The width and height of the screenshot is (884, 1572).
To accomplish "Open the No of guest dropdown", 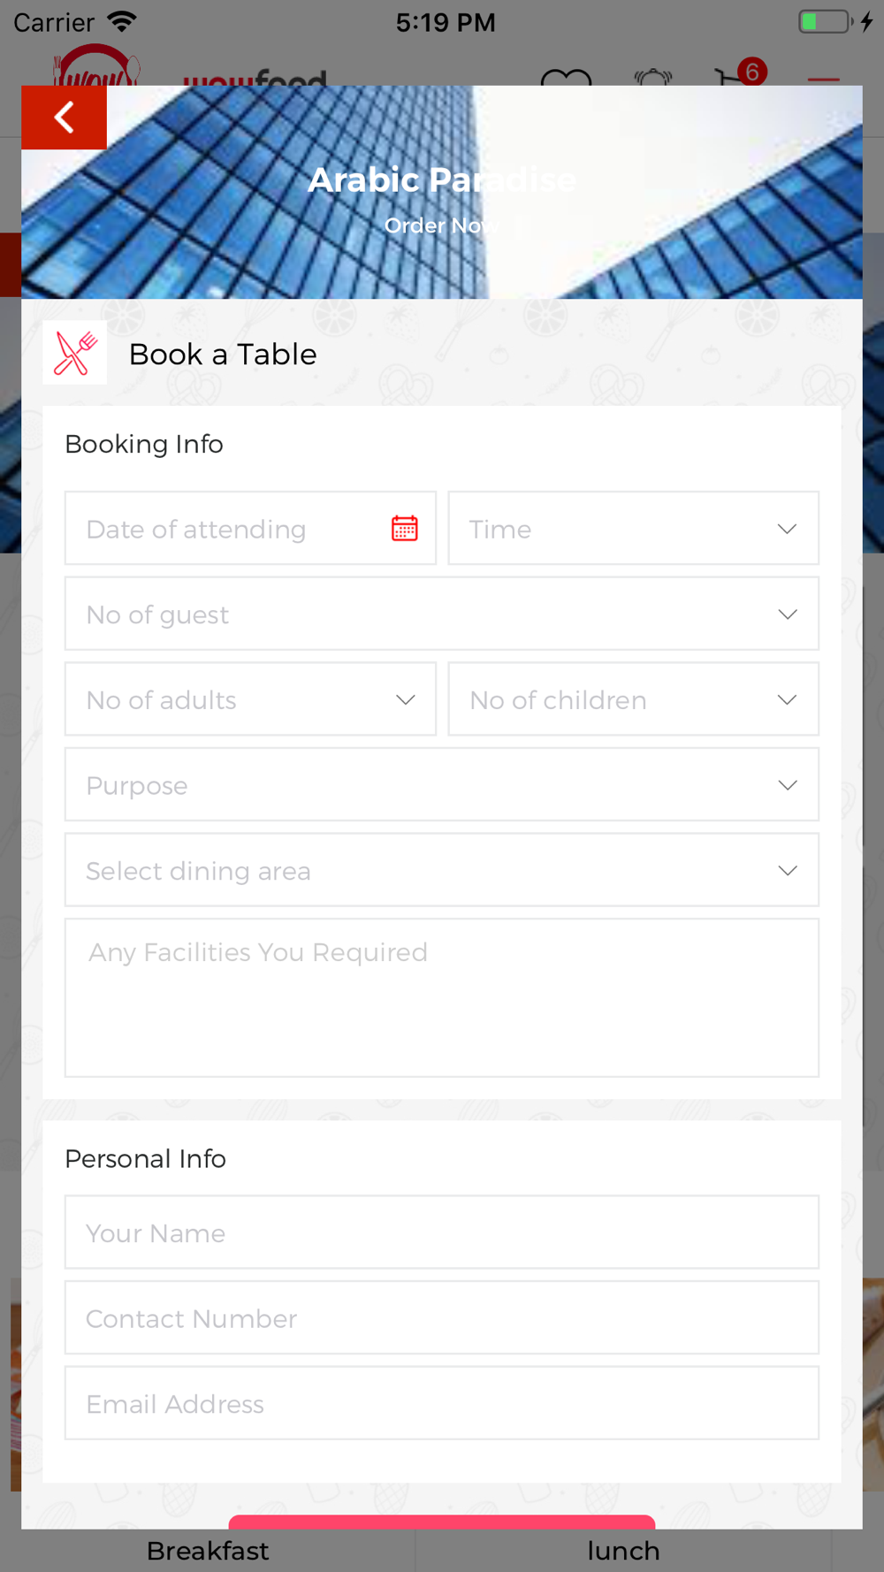I will point(442,614).
